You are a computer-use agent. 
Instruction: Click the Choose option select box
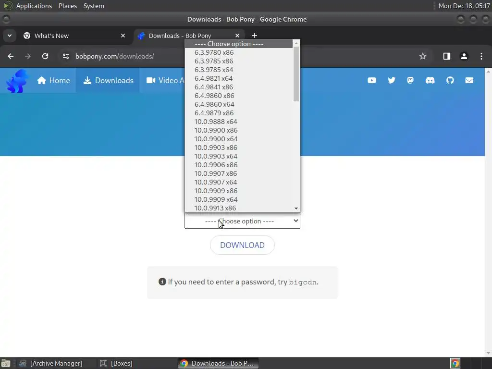pos(242,221)
